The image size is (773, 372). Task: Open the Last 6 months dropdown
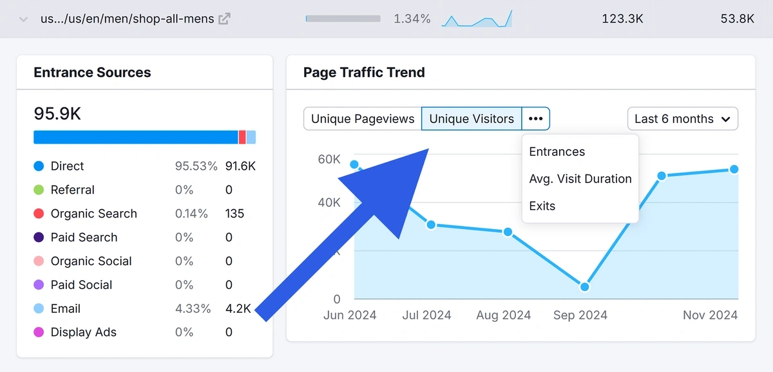click(x=682, y=118)
